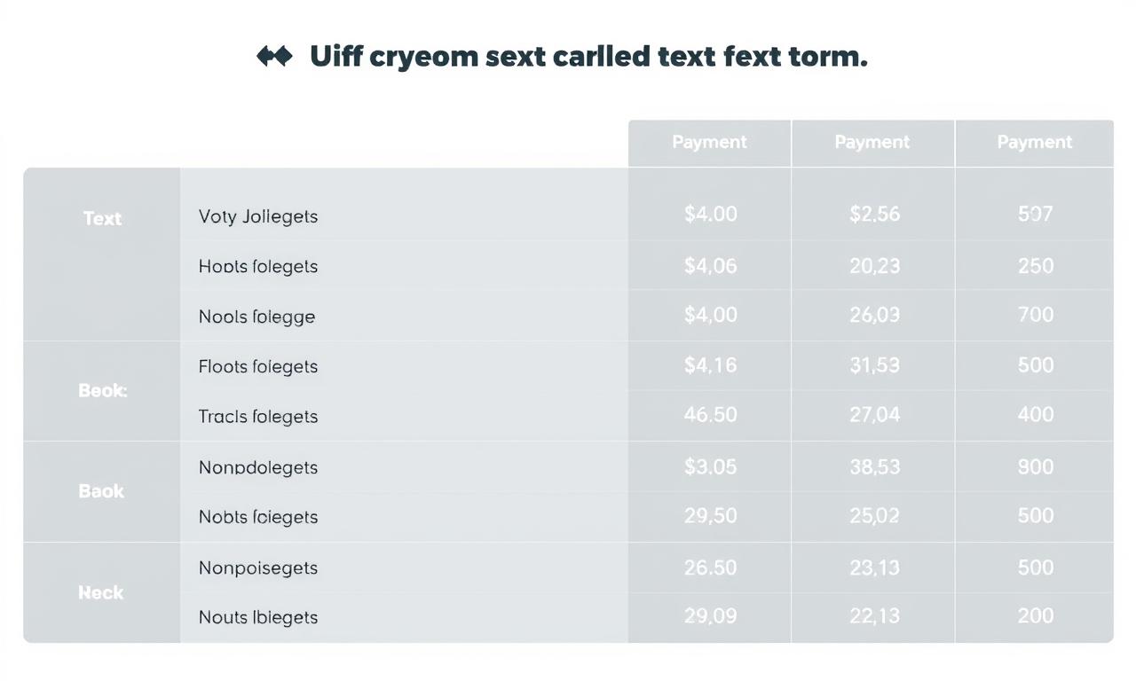Screen dimensions: 1136x681
Task: Select the "Voty Jollegets" row label
Action: coord(258,216)
